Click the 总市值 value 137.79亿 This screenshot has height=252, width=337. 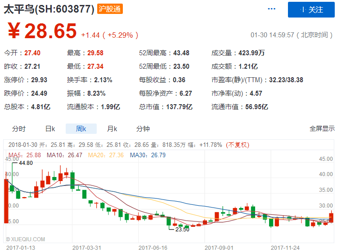[x=179, y=107]
